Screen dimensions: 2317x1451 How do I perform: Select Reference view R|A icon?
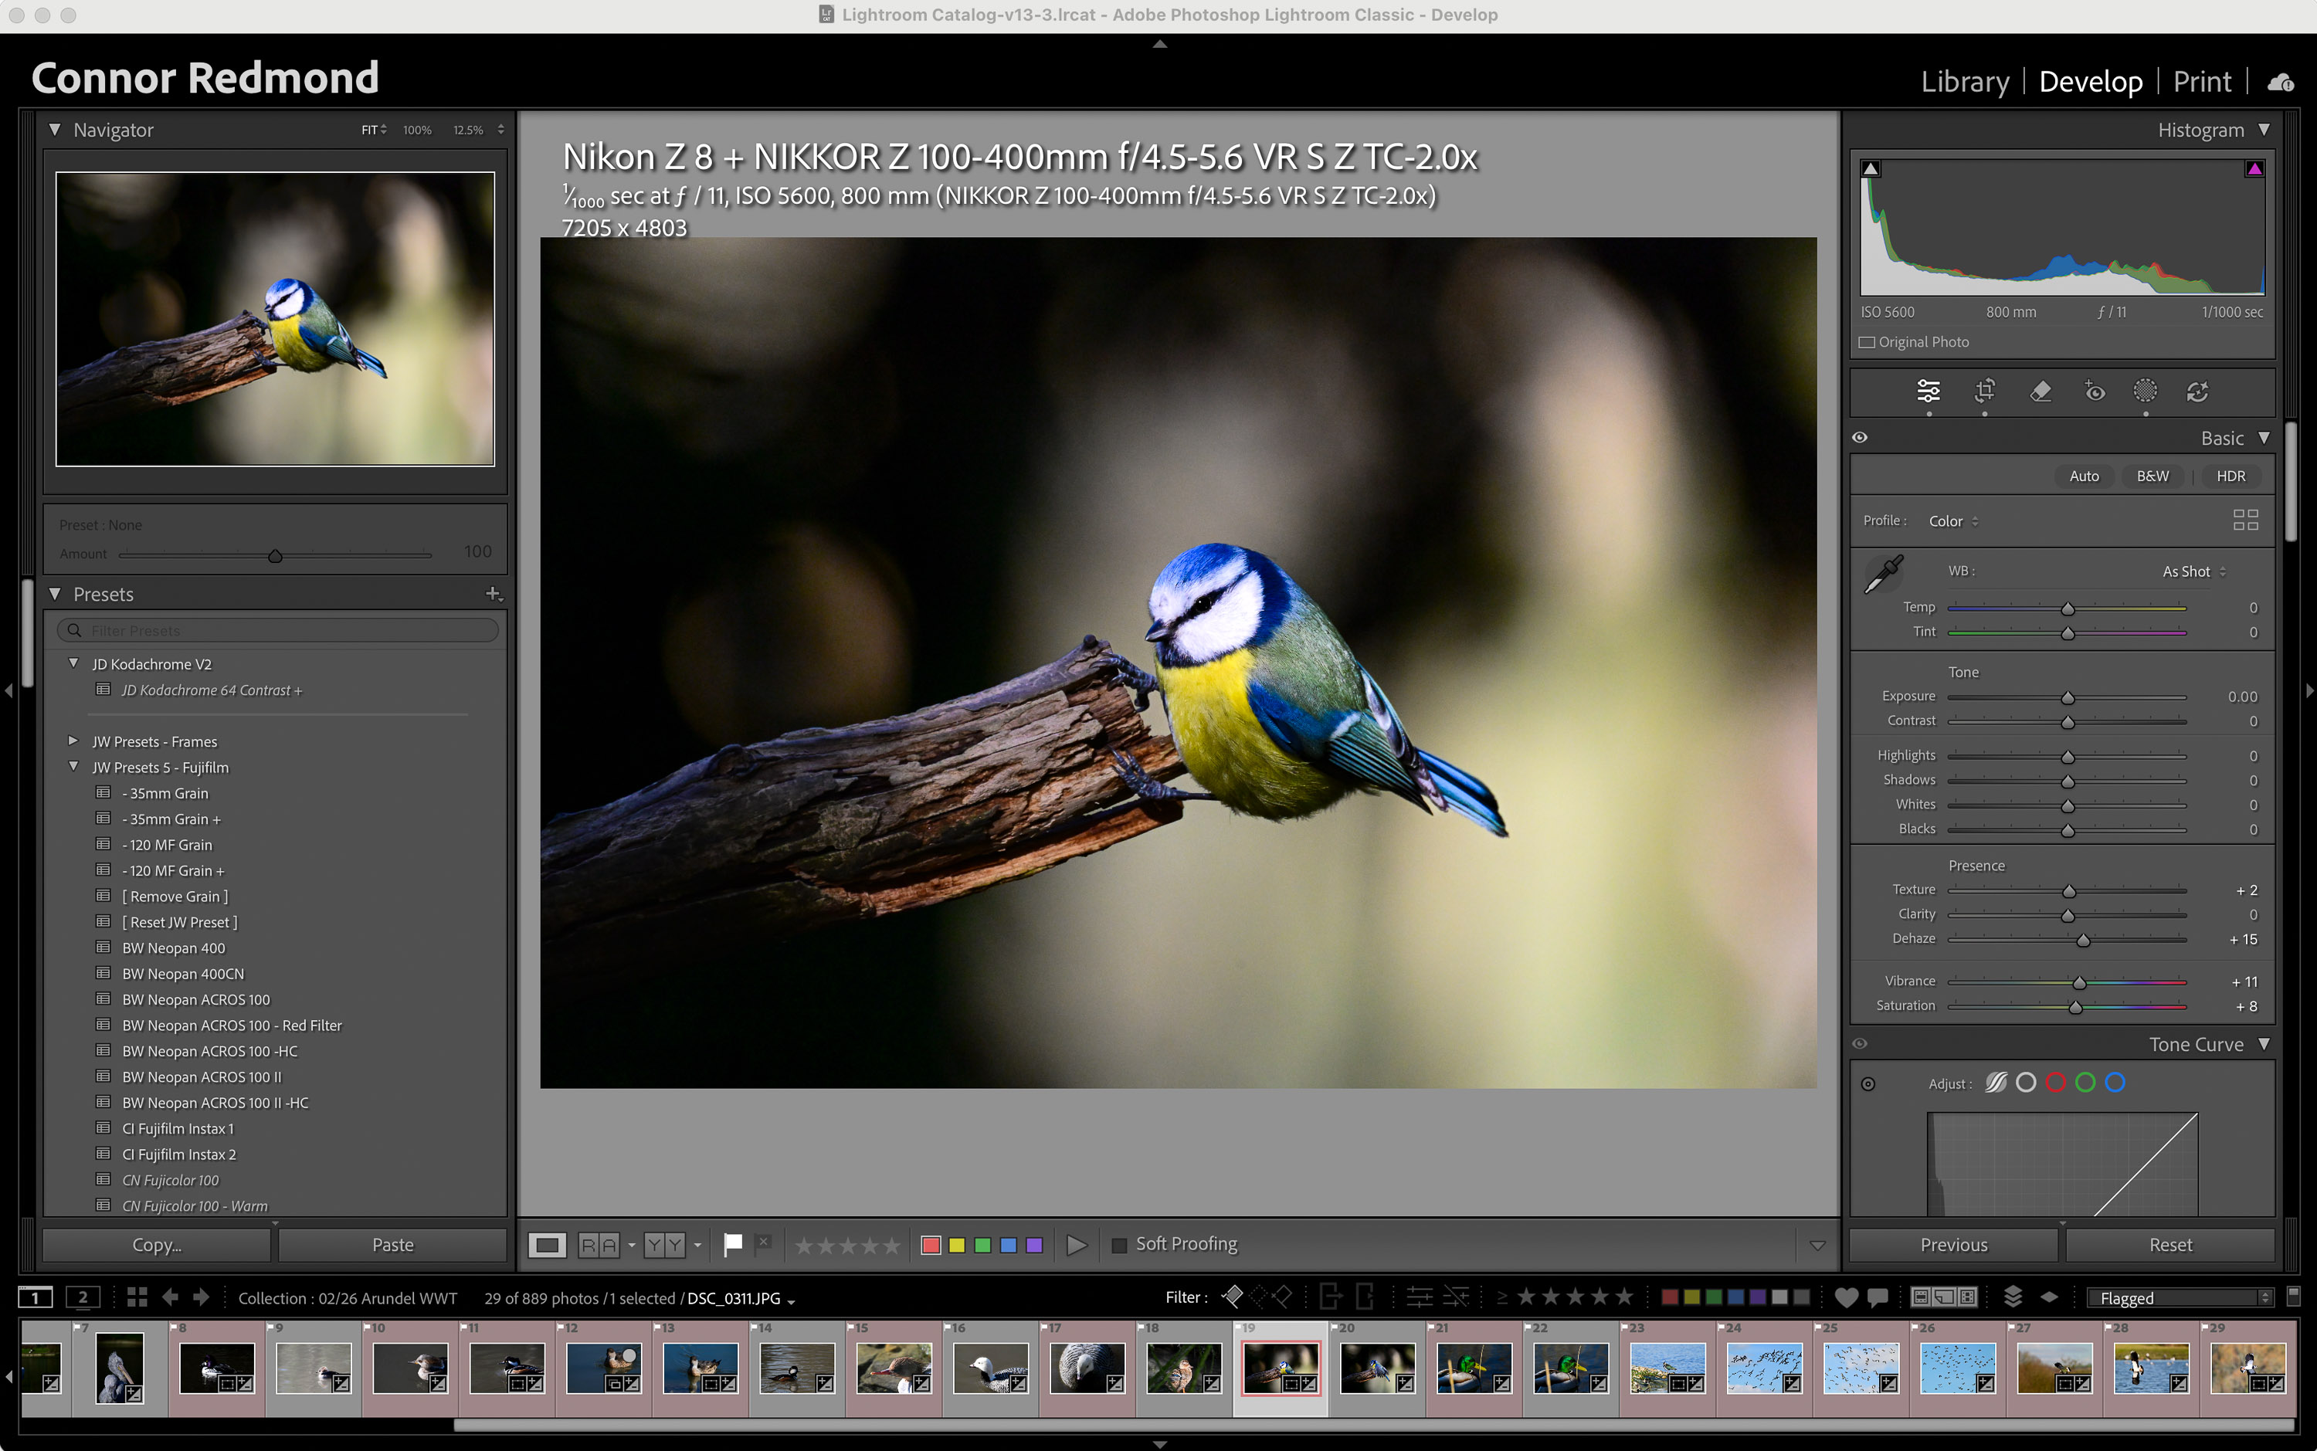(x=599, y=1245)
